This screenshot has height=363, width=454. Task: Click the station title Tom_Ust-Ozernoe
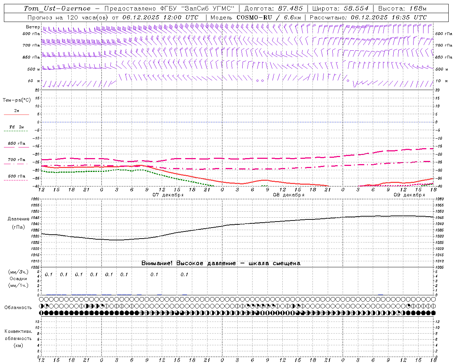point(57,9)
